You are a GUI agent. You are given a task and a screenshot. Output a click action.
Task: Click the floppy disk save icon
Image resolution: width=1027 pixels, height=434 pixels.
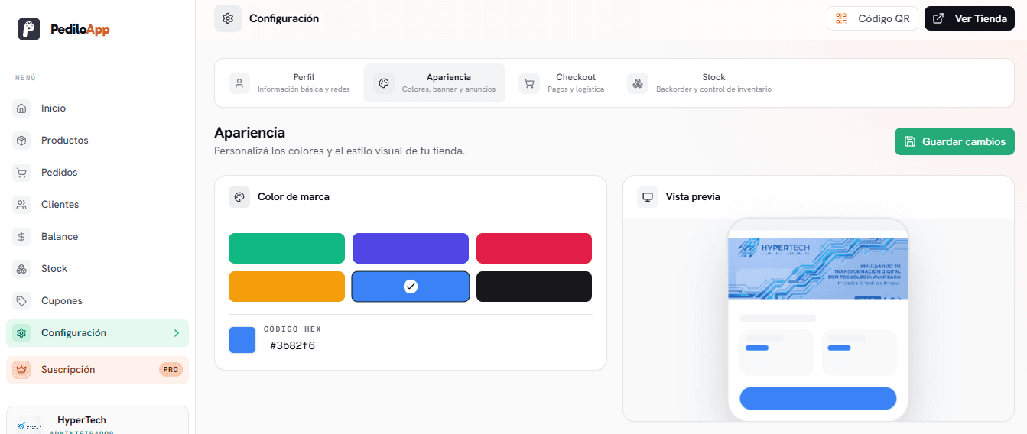click(910, 141)
